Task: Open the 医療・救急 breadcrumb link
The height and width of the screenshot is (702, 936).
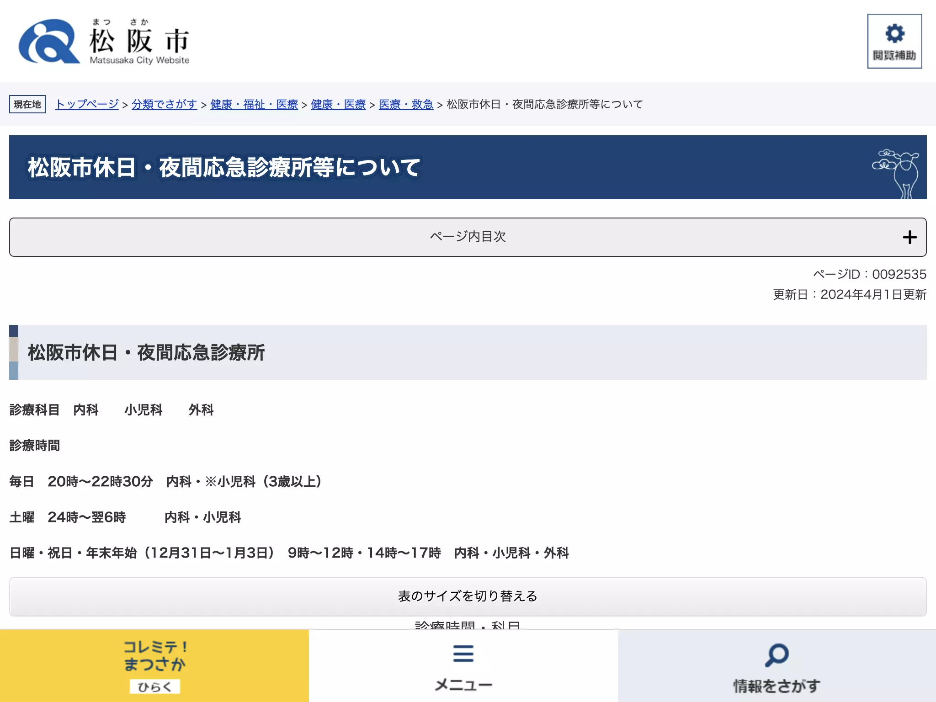Action: click(406, 104)
